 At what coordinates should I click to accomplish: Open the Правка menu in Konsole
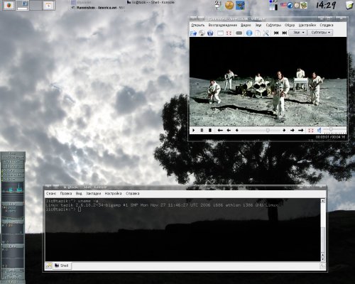pos(66,193)
